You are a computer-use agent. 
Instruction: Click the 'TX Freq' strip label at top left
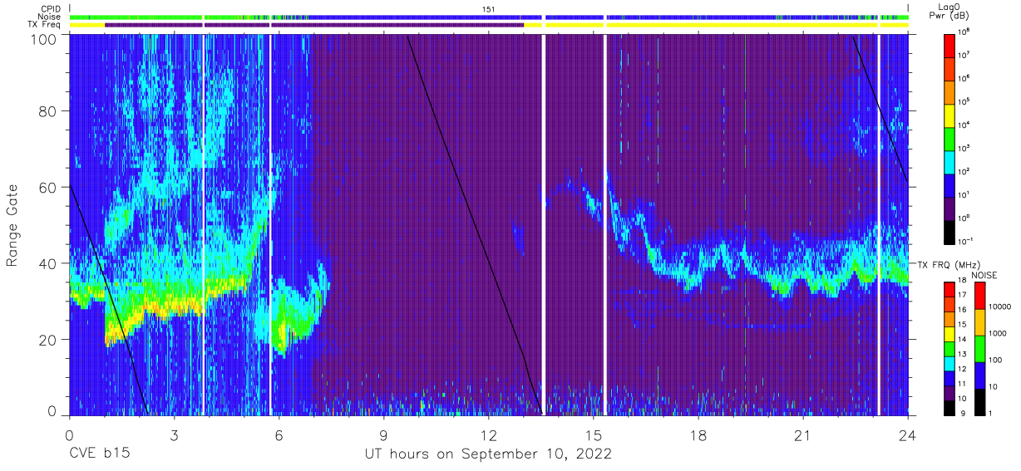(45, 25)
